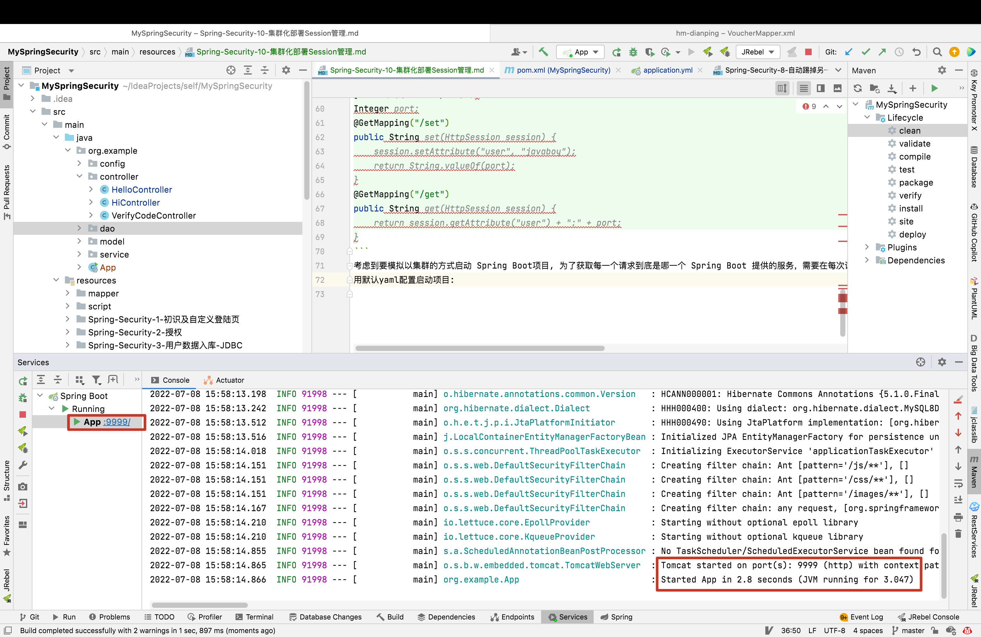
Task: Toggle the markdown split scroll icon
Action: 782,88
